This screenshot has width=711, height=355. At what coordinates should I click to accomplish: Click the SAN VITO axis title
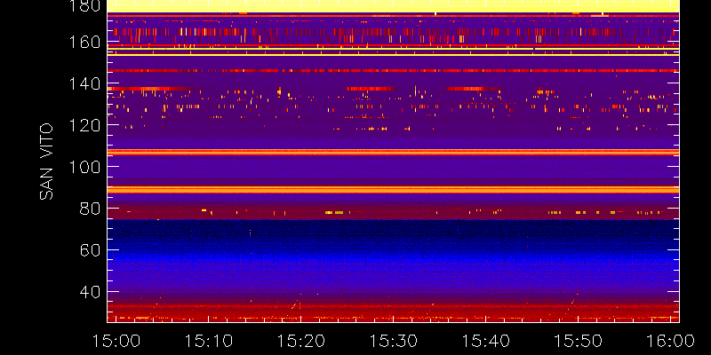[x=46, y=162]
